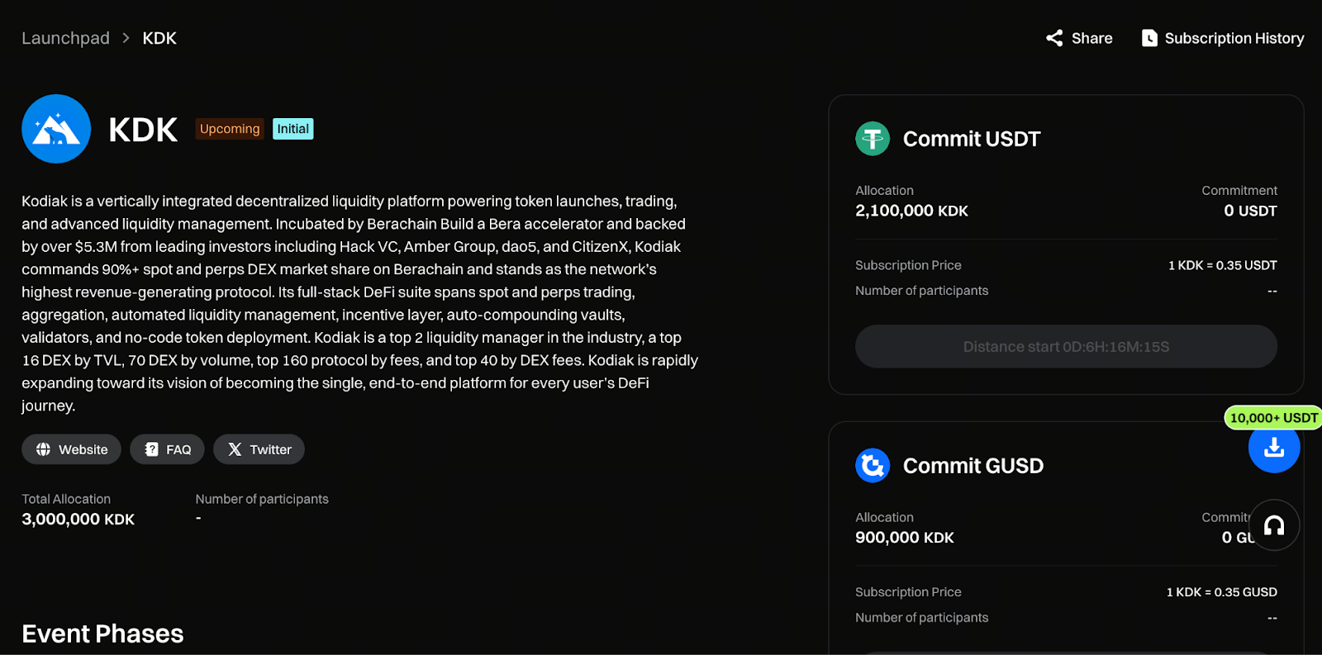Image resolution: width=1322 pixels, height=655 pixels.
Task: Click the USDT Tether coin icon
Action: pos(873,139)
